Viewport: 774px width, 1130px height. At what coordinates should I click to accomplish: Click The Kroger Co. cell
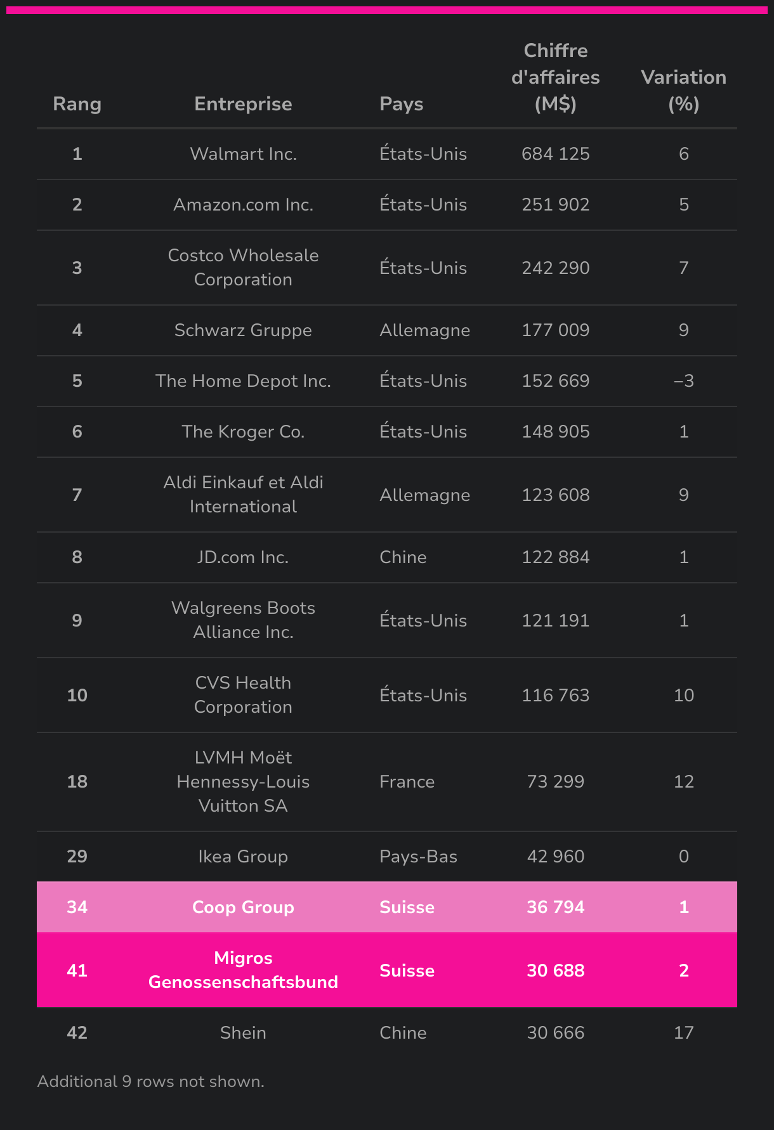[x=243, y=432]
